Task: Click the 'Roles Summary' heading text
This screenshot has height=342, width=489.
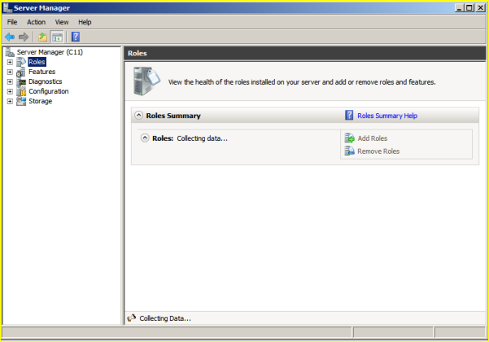Action: point(173,116)
